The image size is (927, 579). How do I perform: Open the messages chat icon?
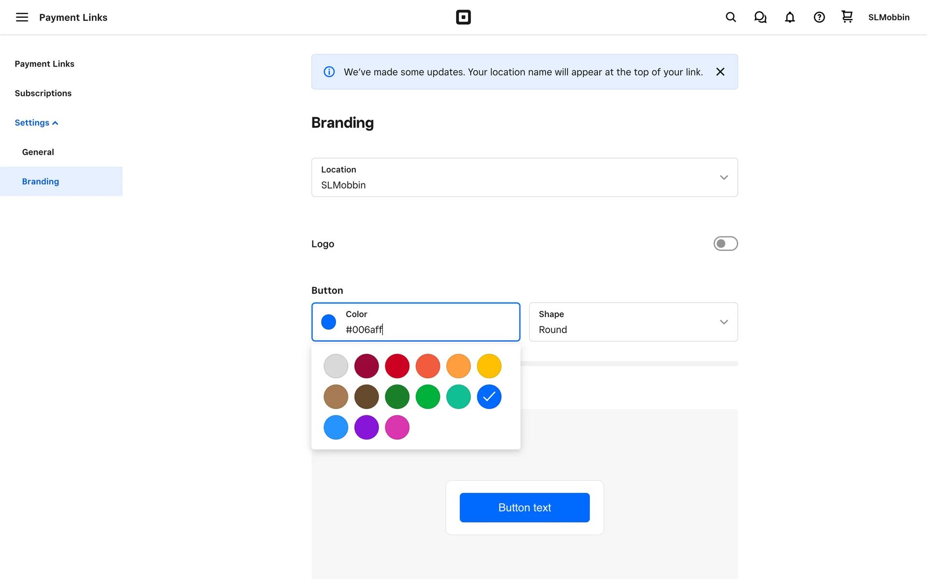pyautogui.click(x=760, y=17)
